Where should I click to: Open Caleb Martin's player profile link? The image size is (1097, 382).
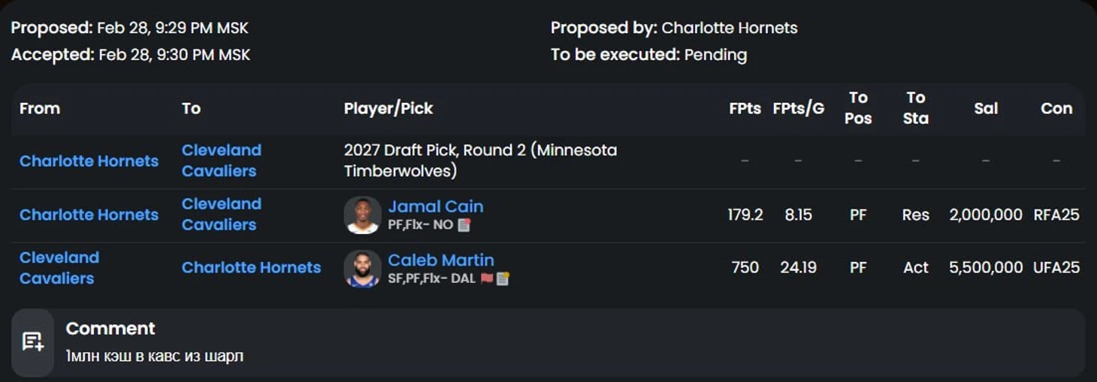point(441,260)
